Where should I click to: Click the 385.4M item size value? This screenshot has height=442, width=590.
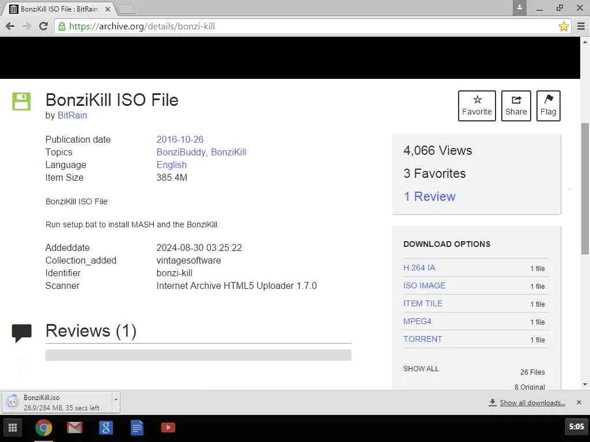172,177
